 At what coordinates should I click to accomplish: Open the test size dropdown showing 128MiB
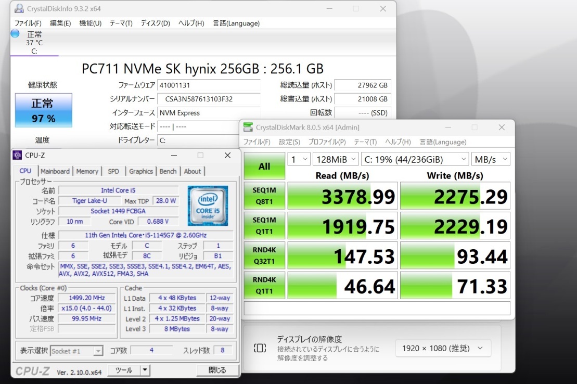(336, 159)
